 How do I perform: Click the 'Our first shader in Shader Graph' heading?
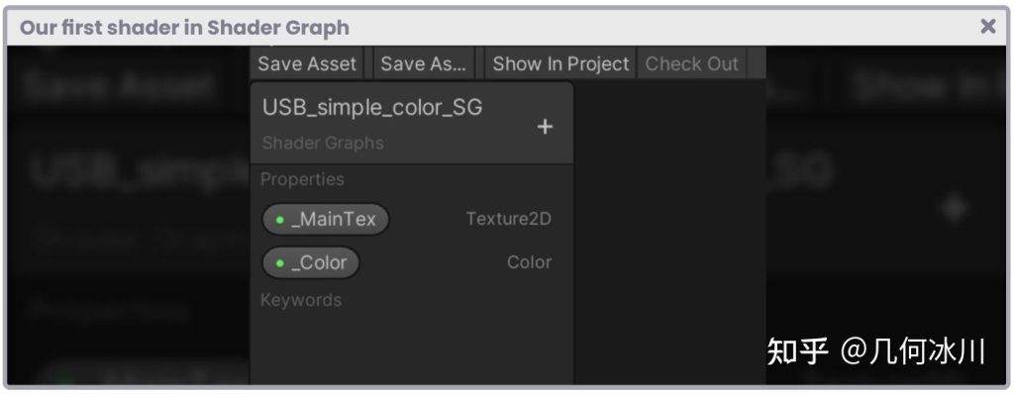point(184,28)
